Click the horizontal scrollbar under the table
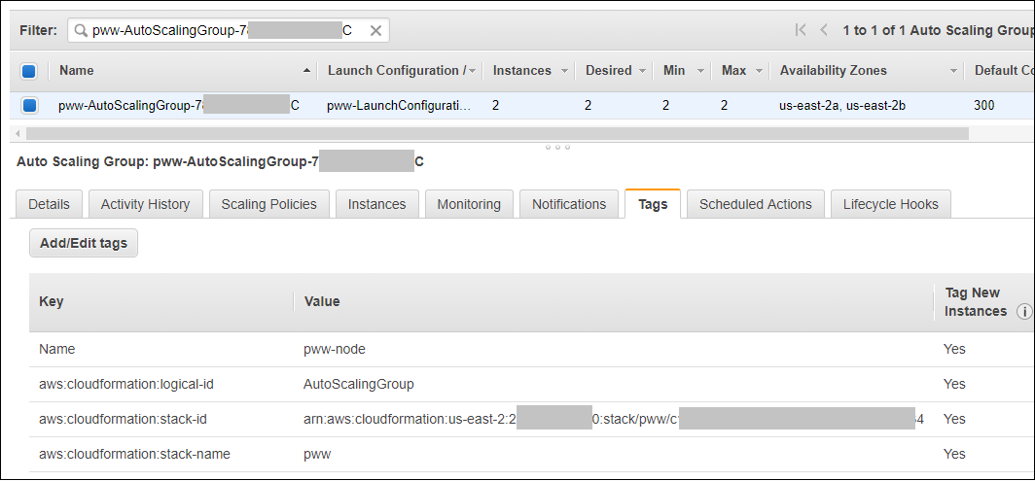The height and width of the screenshot is (481, 1035). [497, 134]
